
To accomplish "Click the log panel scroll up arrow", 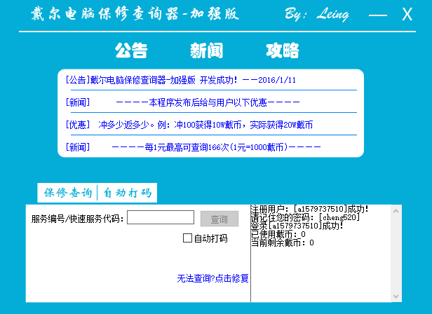I will (396, 211).
